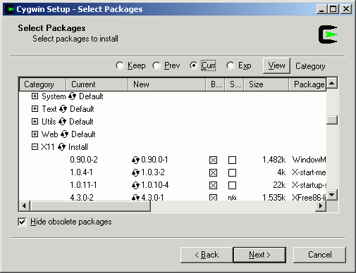Expand the System category
The height and width of the screenshot is (273, 356).
(x=35, y=96)
